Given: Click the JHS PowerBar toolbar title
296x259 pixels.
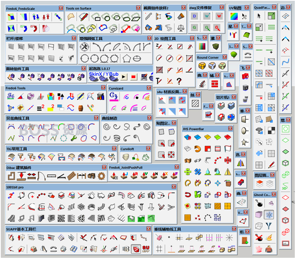Looking at the screenshot, I should pos(193,129).
